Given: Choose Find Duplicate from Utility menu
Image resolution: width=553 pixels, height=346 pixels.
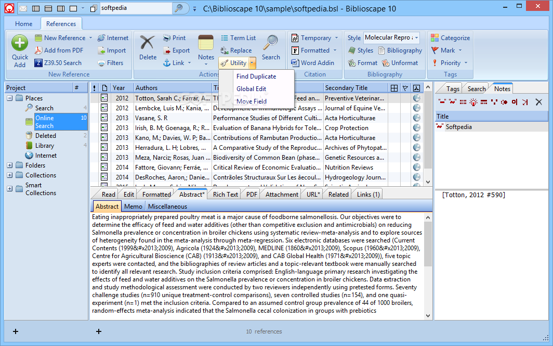Looking at the screenshot, I should click(x=256, y=76).
